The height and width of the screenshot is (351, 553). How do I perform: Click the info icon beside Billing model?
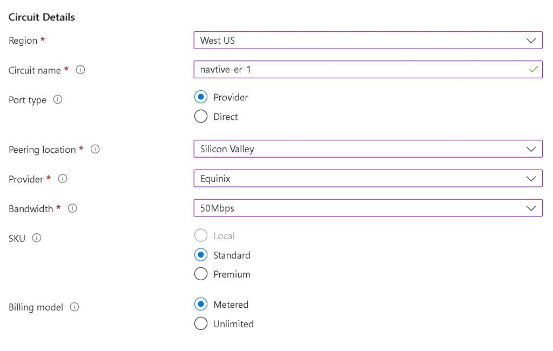pos(75,307)
